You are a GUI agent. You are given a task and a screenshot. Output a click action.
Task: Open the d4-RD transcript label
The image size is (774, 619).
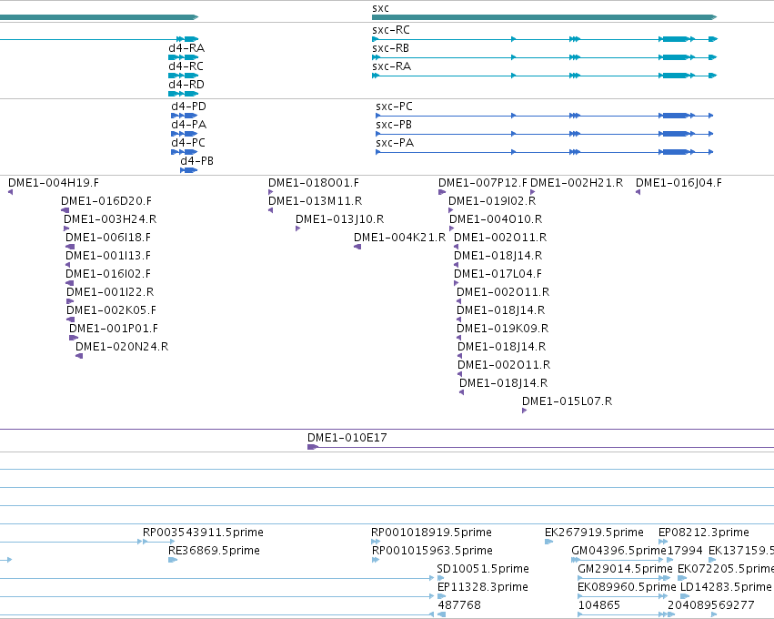coord(186,85)
